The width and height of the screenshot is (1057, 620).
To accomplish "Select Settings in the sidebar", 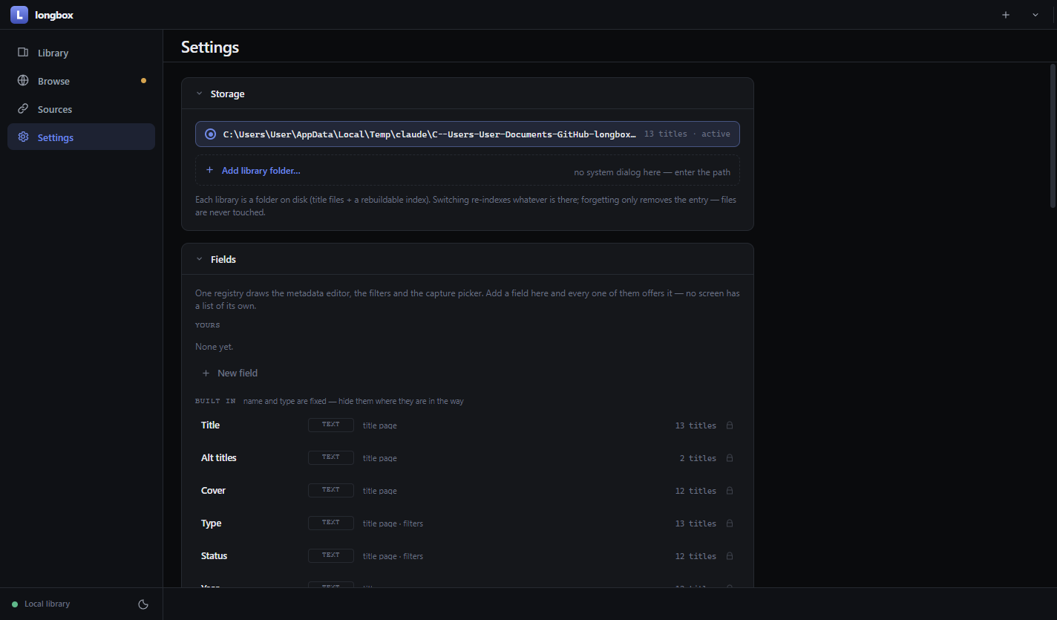I will coord(82,137).
